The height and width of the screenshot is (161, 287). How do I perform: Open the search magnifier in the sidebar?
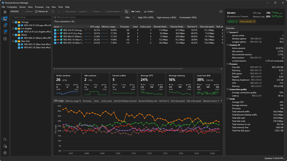5,140
